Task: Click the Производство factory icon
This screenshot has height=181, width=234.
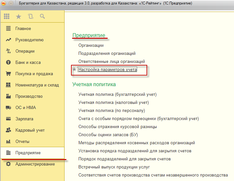Action: coord(8,96)
